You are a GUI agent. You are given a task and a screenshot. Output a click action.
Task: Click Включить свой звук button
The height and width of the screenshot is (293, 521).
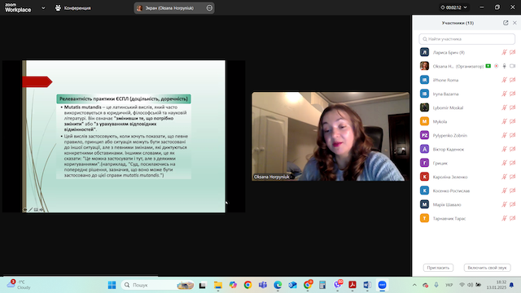tap(487, 268)
